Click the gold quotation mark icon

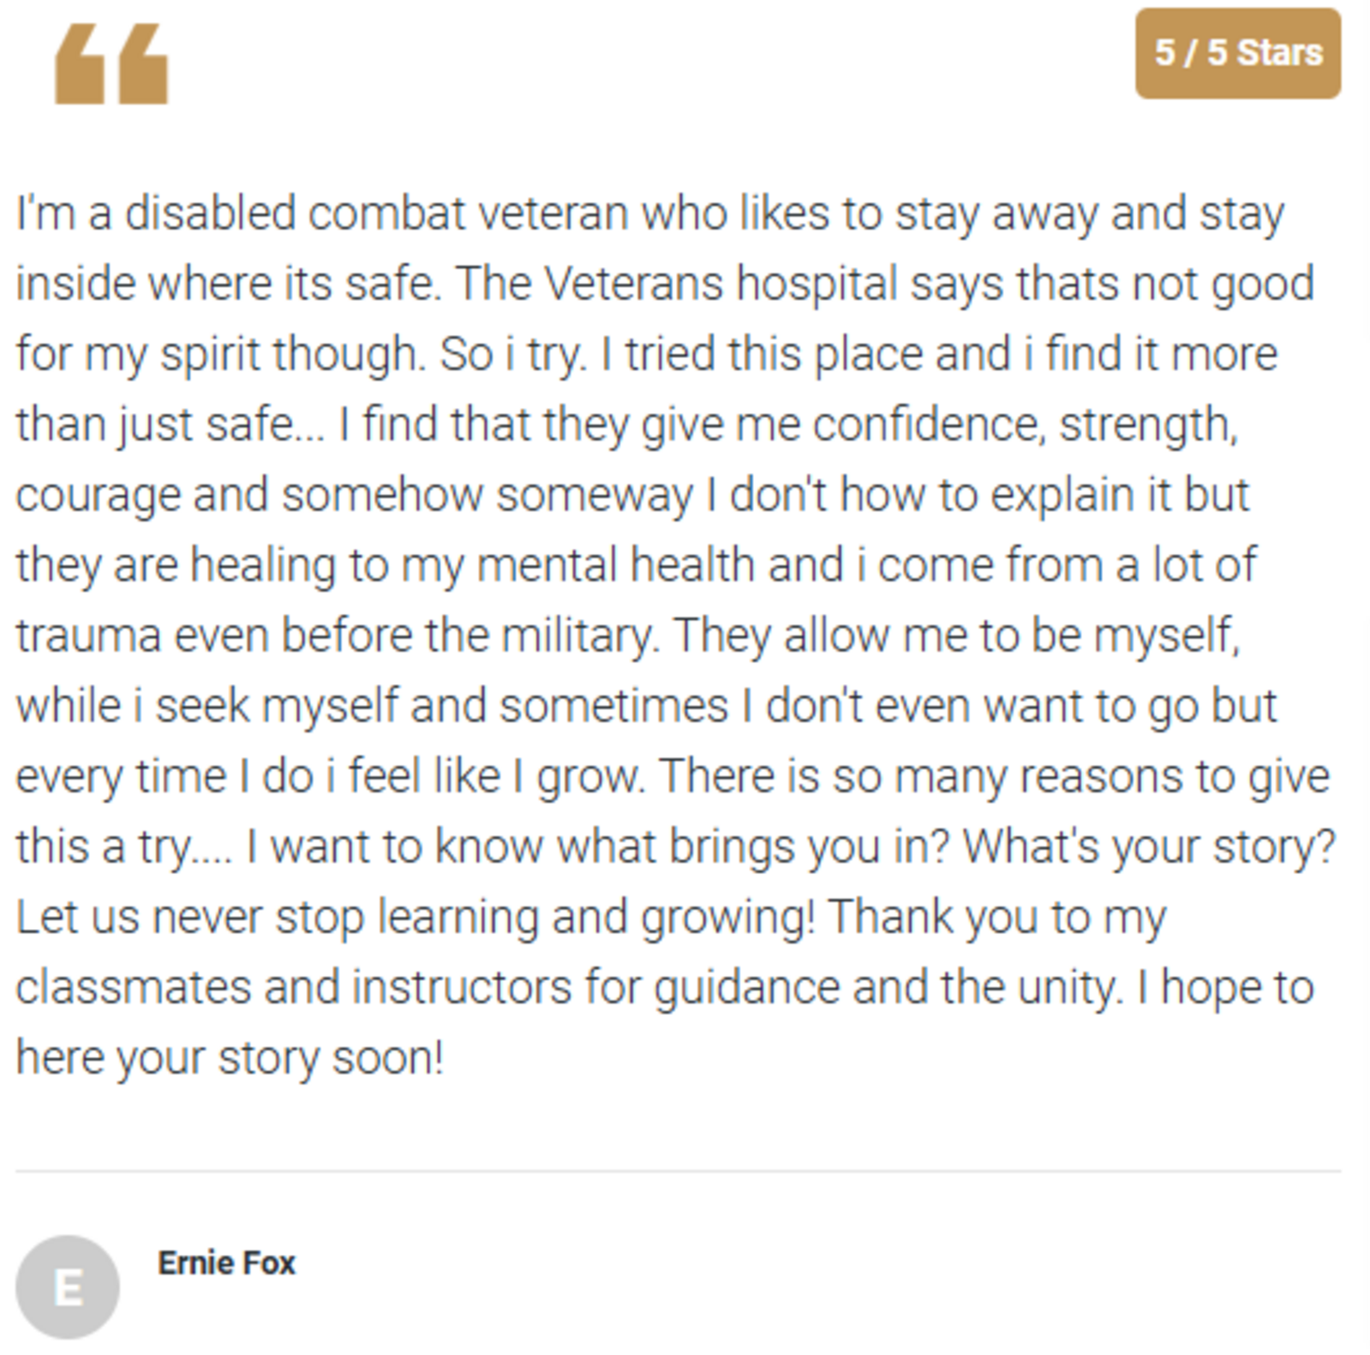(111, 64)
